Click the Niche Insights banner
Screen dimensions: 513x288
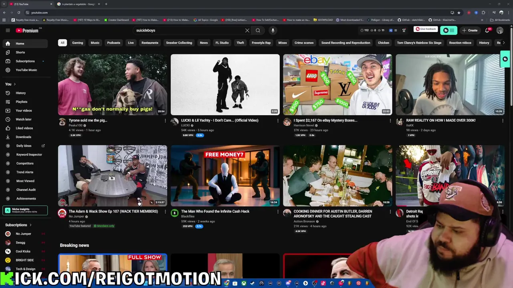25,210
